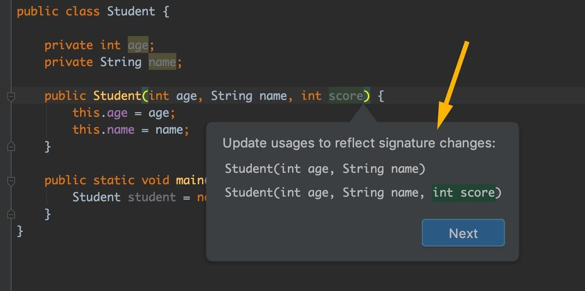Click the Next button in the popup
The width and height of the screenshot is (585, 291).
(x=463, y=233)
